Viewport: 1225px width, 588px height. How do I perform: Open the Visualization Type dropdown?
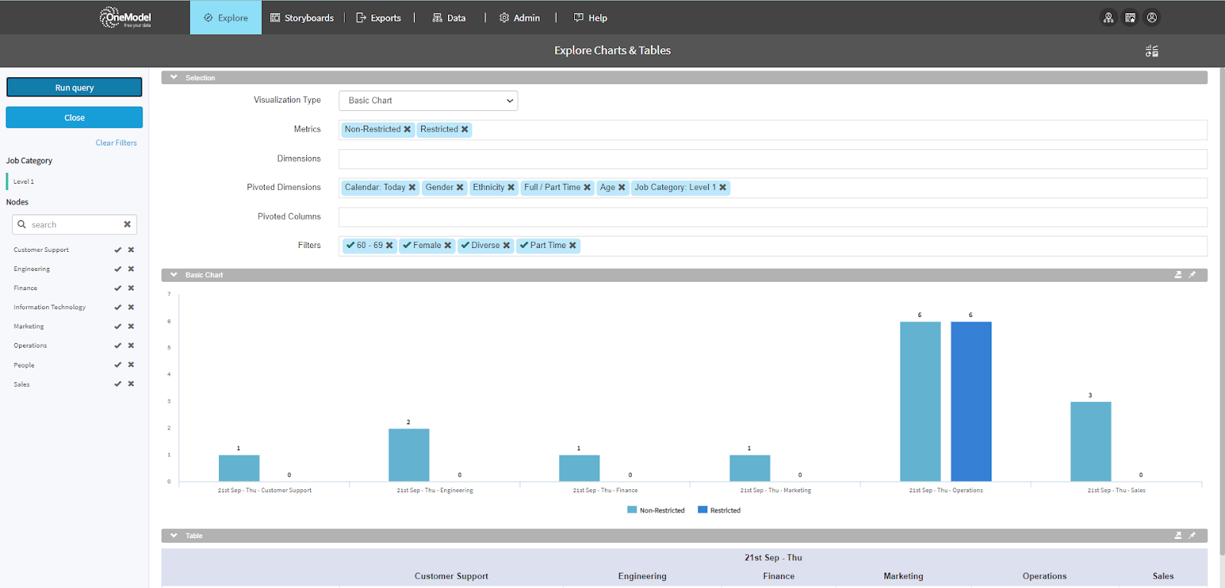click(428, 100)
